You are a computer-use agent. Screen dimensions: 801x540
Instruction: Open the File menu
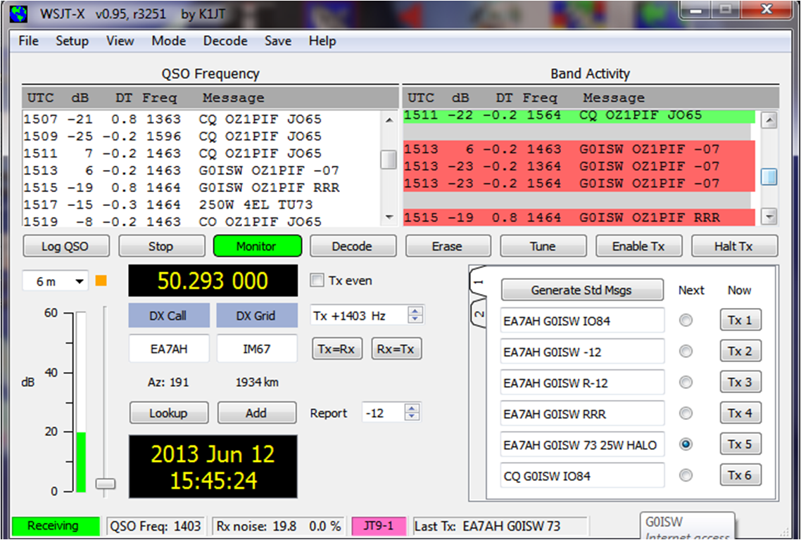29,41
